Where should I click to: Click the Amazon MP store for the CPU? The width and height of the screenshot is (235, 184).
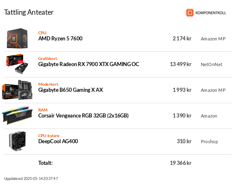point(213,39)
